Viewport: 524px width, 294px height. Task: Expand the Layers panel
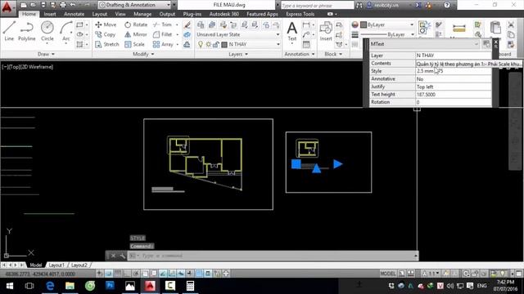tap(238, 54)
